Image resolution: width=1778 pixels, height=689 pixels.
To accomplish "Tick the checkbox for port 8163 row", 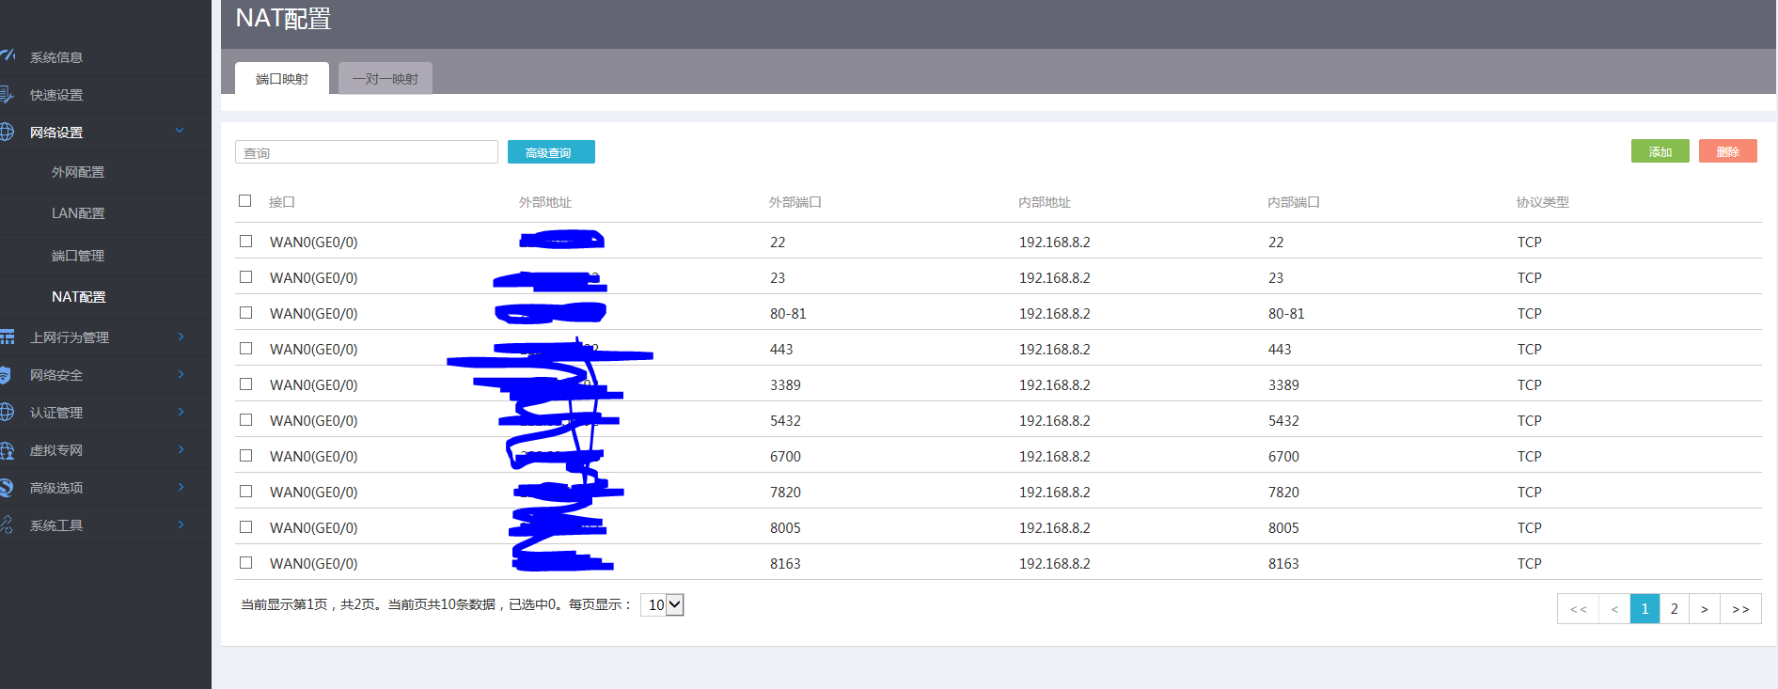I will tap(246, 562).
